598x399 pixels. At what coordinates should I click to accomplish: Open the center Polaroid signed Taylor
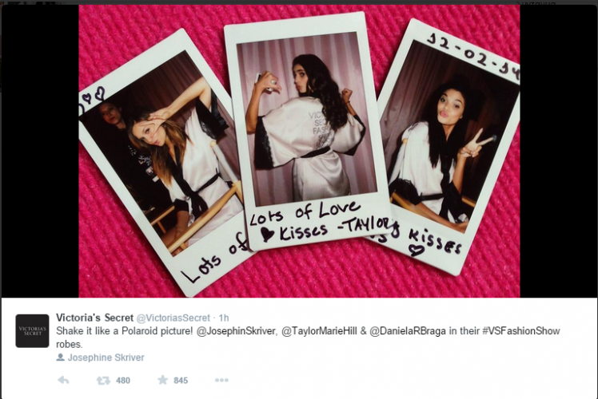307,132
